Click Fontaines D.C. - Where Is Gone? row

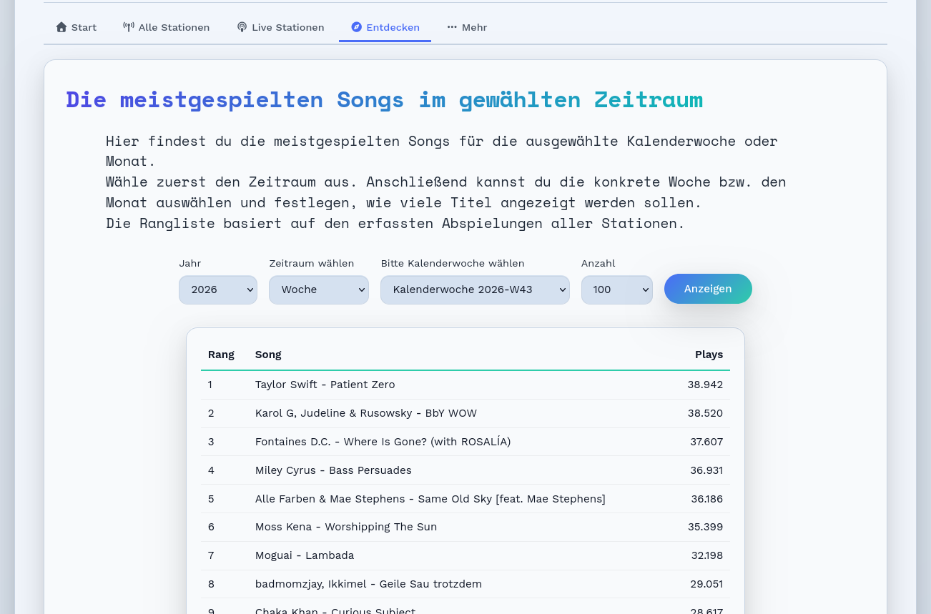coord(465,442)
